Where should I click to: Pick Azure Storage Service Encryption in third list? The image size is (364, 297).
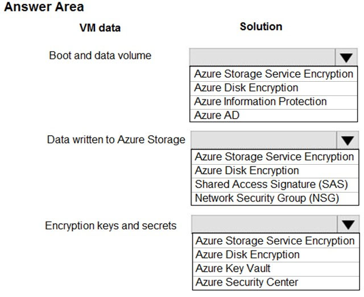pos(276,241)
